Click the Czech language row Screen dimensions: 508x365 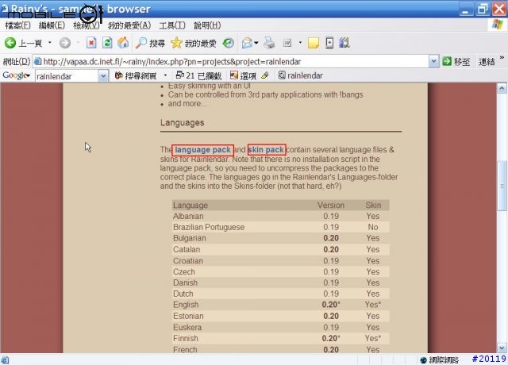click(x=280, y=271)
